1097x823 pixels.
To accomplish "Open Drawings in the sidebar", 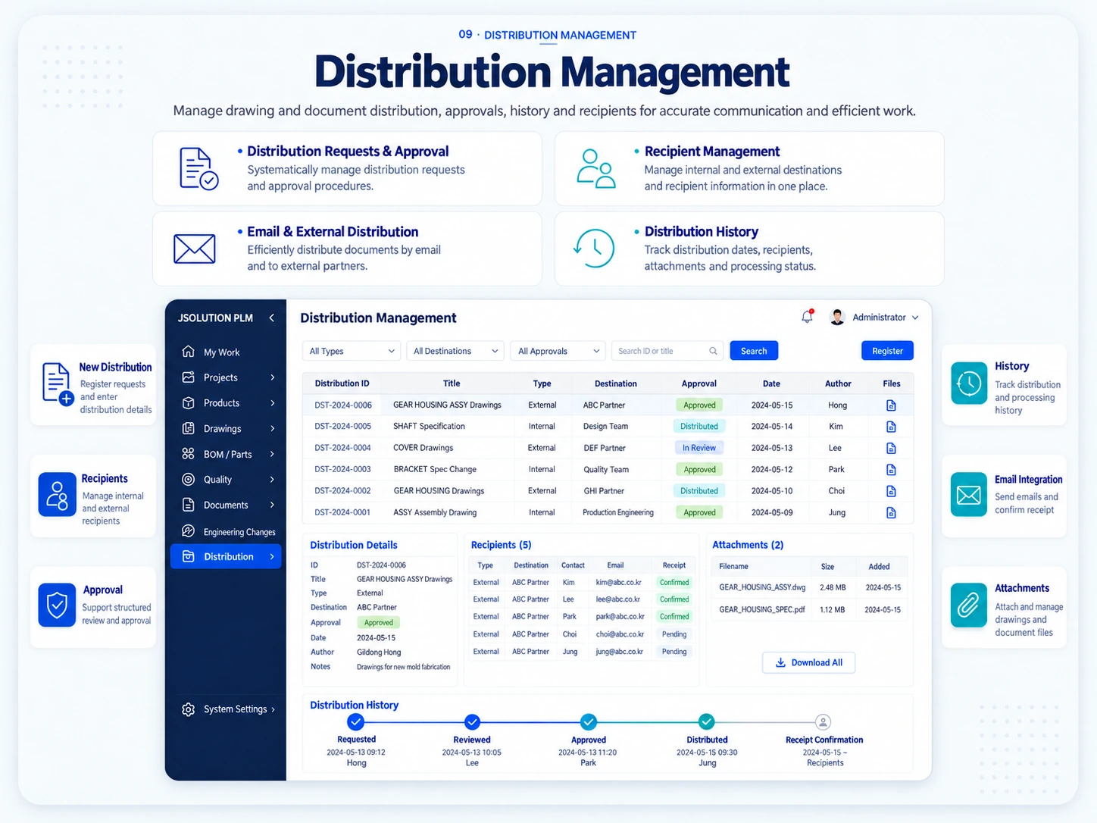I will tap(226, 429).
